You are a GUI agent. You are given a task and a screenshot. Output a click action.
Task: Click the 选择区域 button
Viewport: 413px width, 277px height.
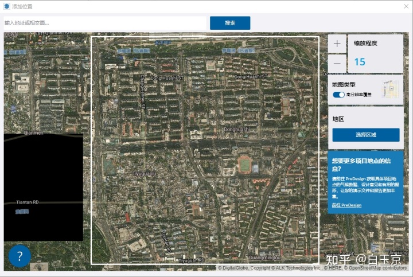point(366,135)
